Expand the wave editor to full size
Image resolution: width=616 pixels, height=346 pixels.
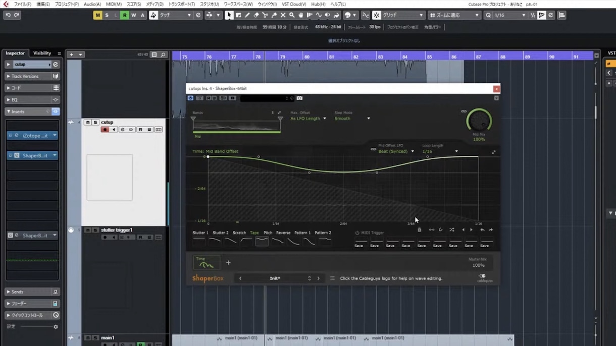click(494, 152)
